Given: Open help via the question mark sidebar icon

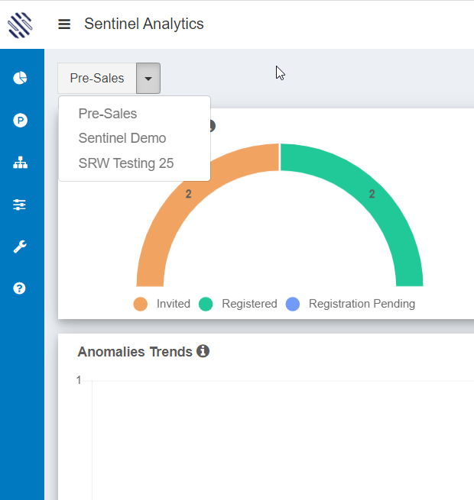Looking at the screenshot, I should (x=20, y=289).
